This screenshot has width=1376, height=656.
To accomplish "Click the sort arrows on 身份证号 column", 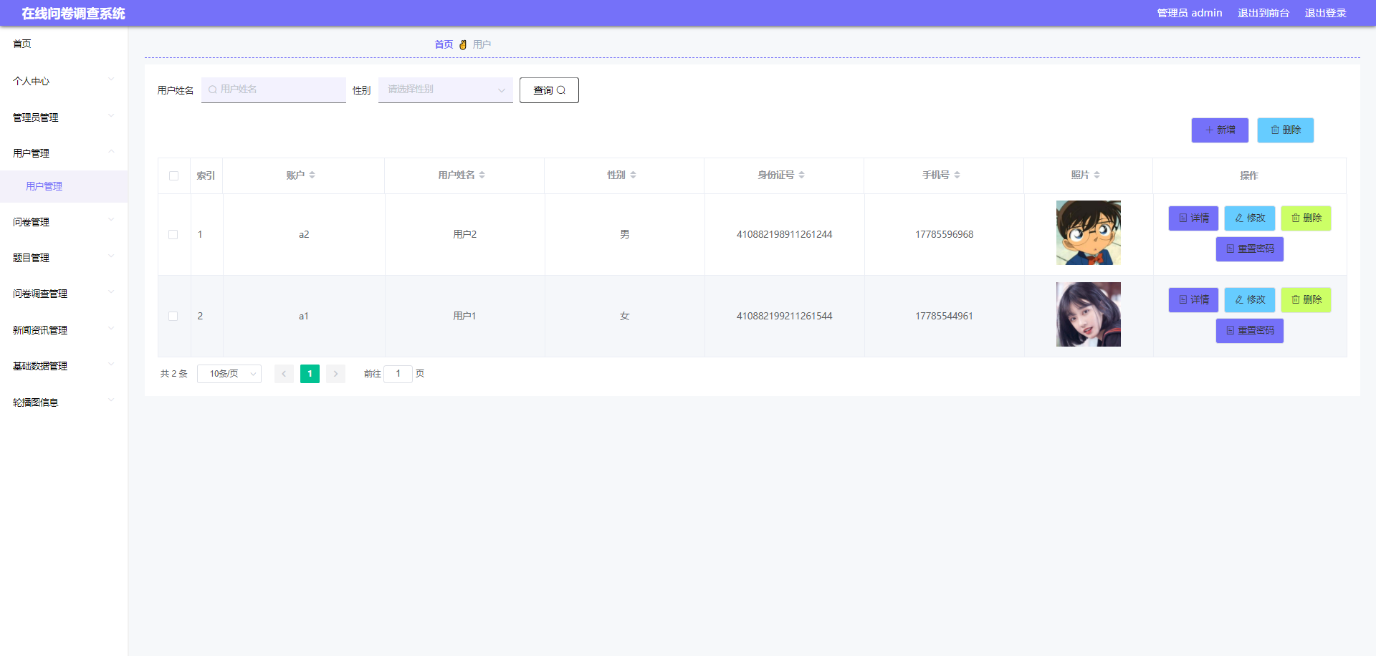I will point(801,175).
